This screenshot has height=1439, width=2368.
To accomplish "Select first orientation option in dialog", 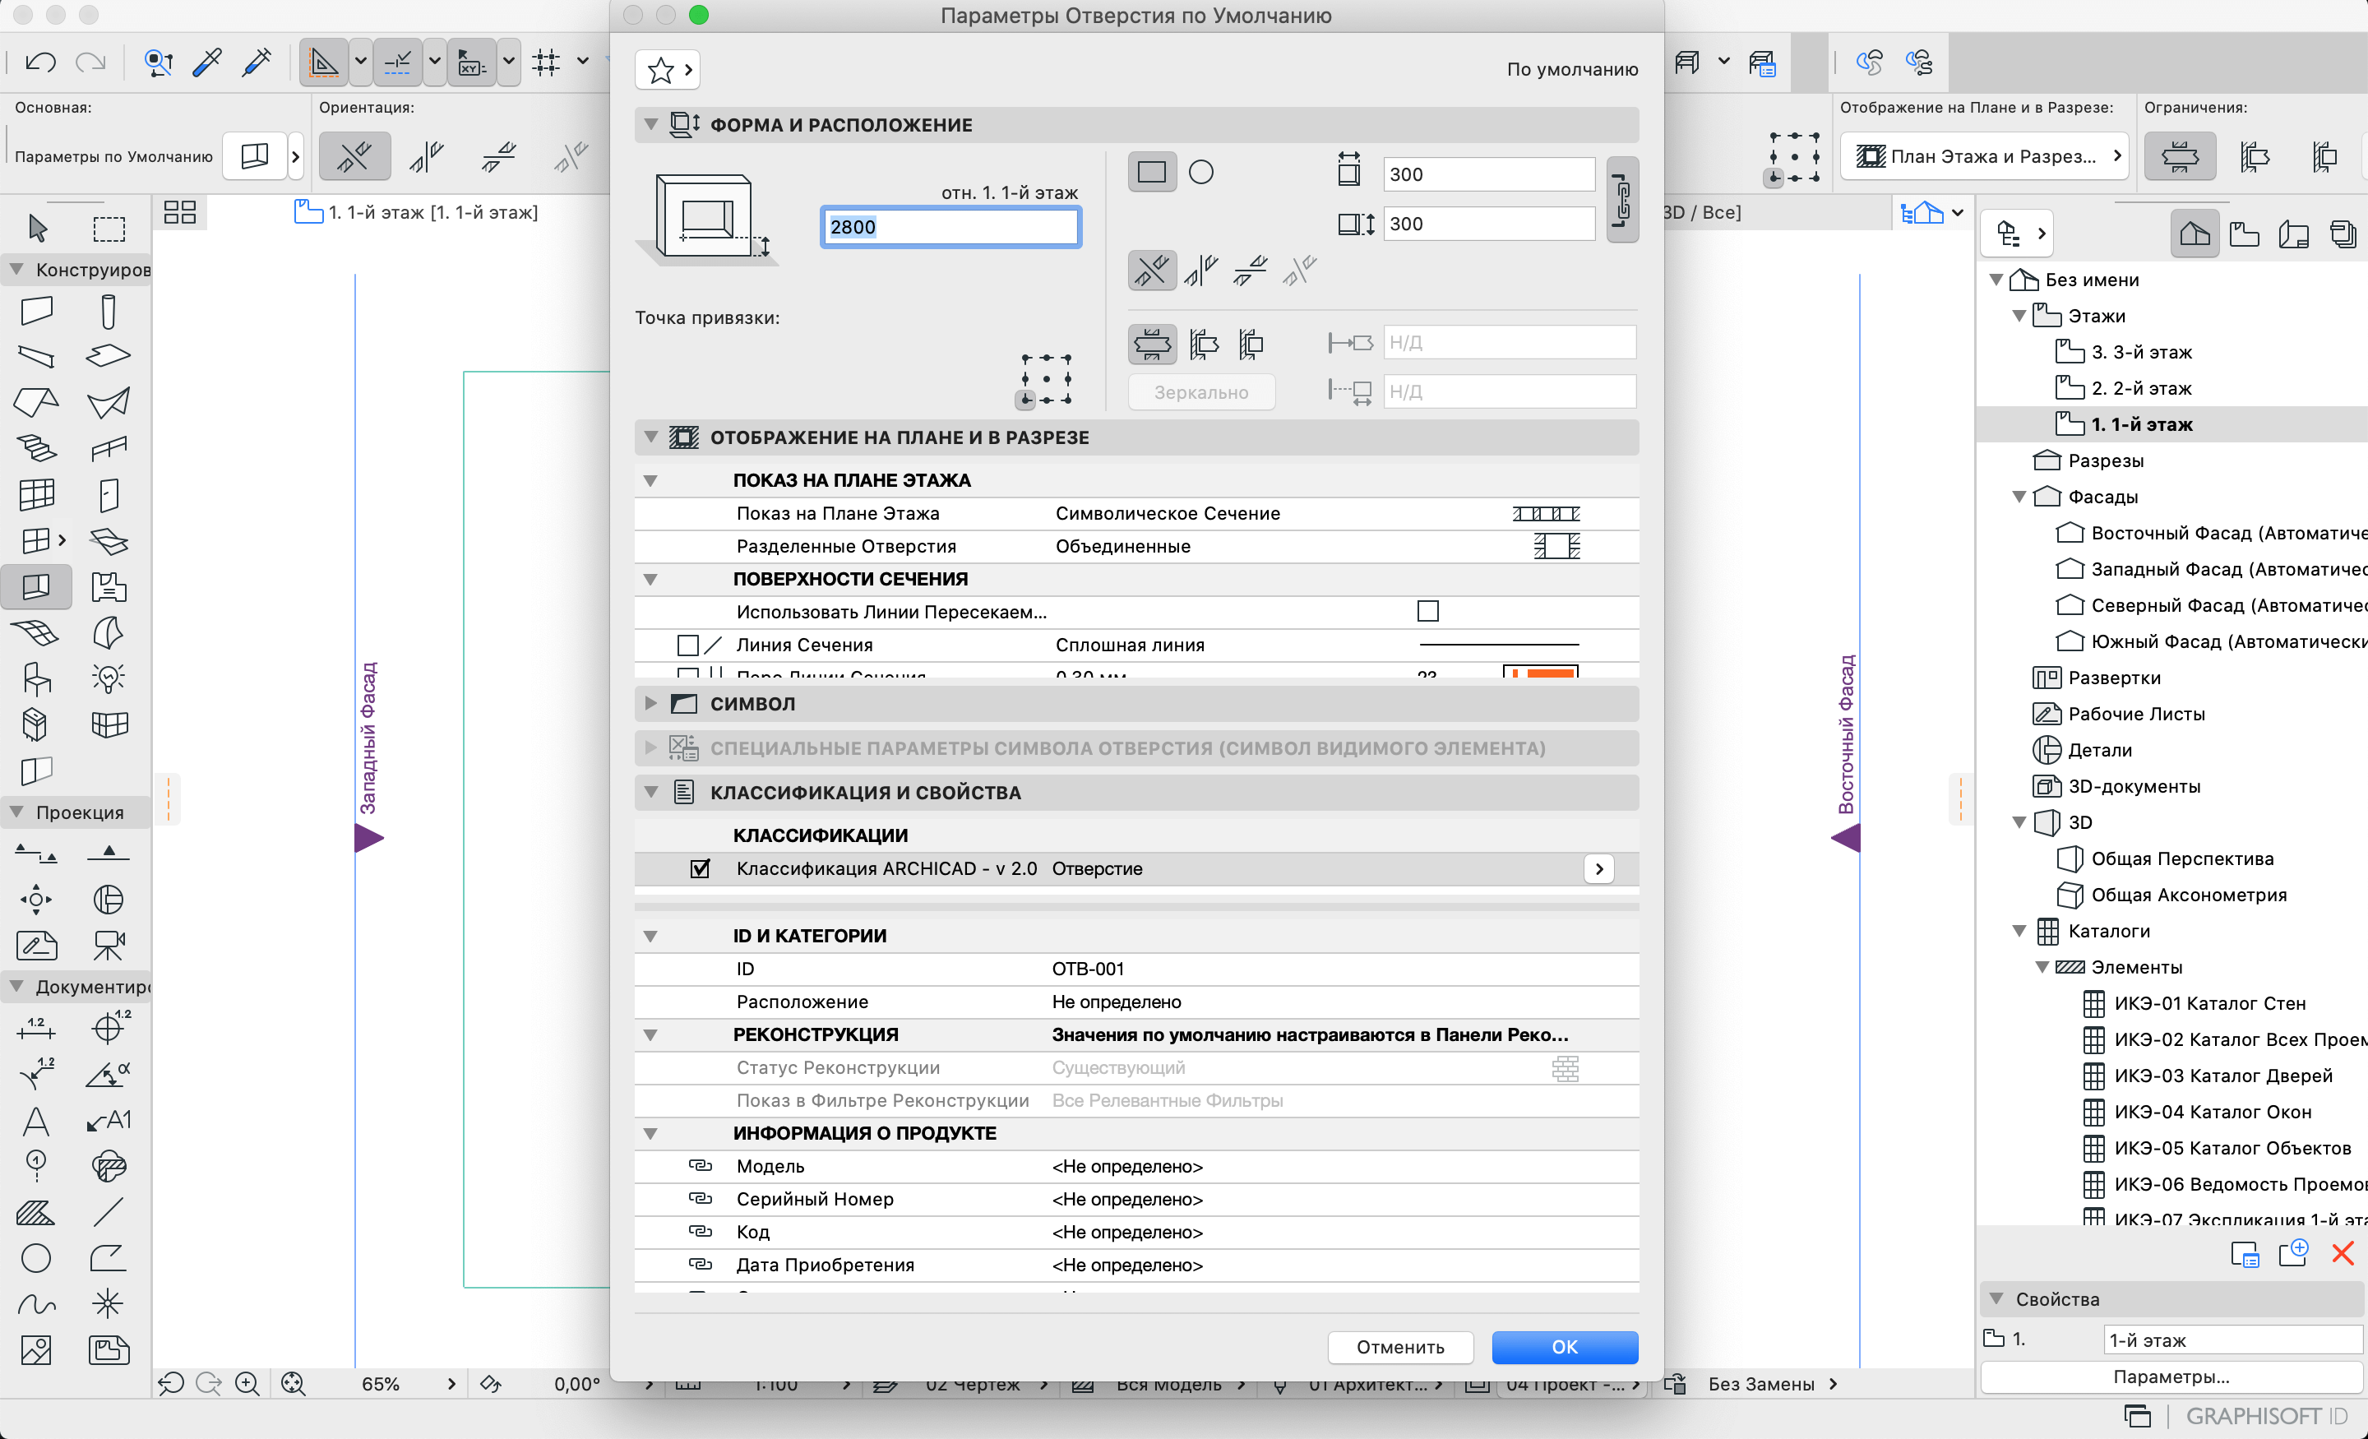I will point(1151,270).
